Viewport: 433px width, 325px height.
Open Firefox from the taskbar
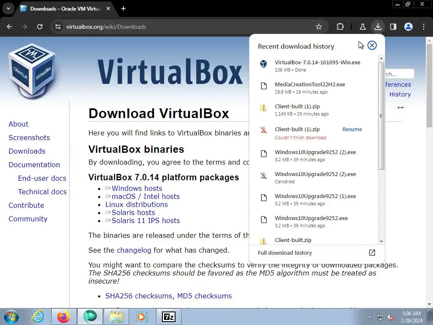pos(63,317)
